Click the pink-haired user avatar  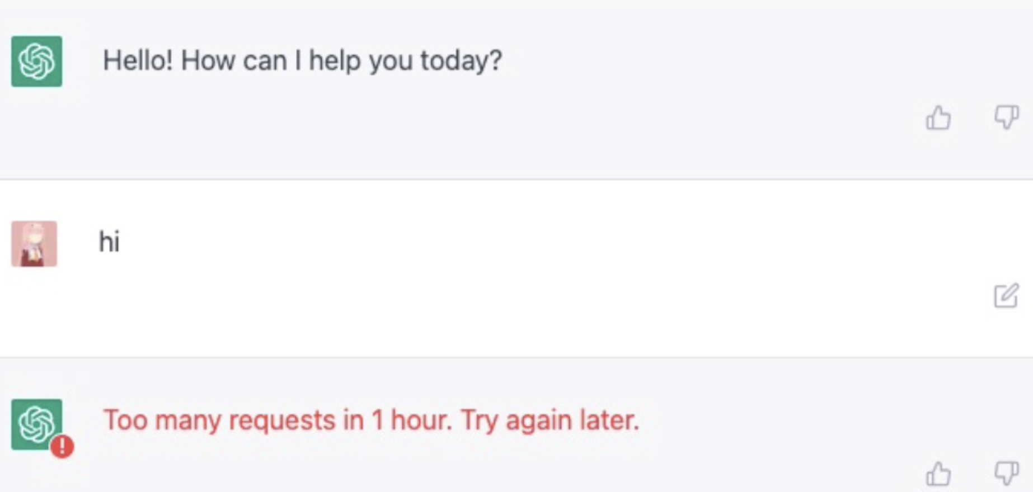34,244
